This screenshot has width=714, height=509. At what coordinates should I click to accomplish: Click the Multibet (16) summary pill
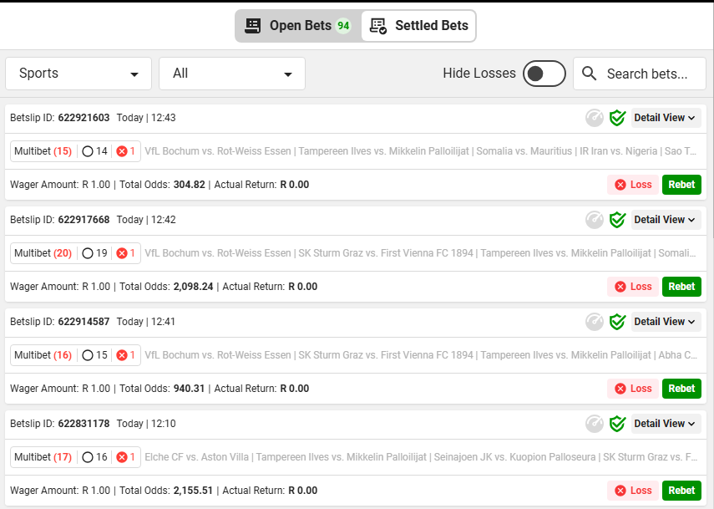click(76, 355)
